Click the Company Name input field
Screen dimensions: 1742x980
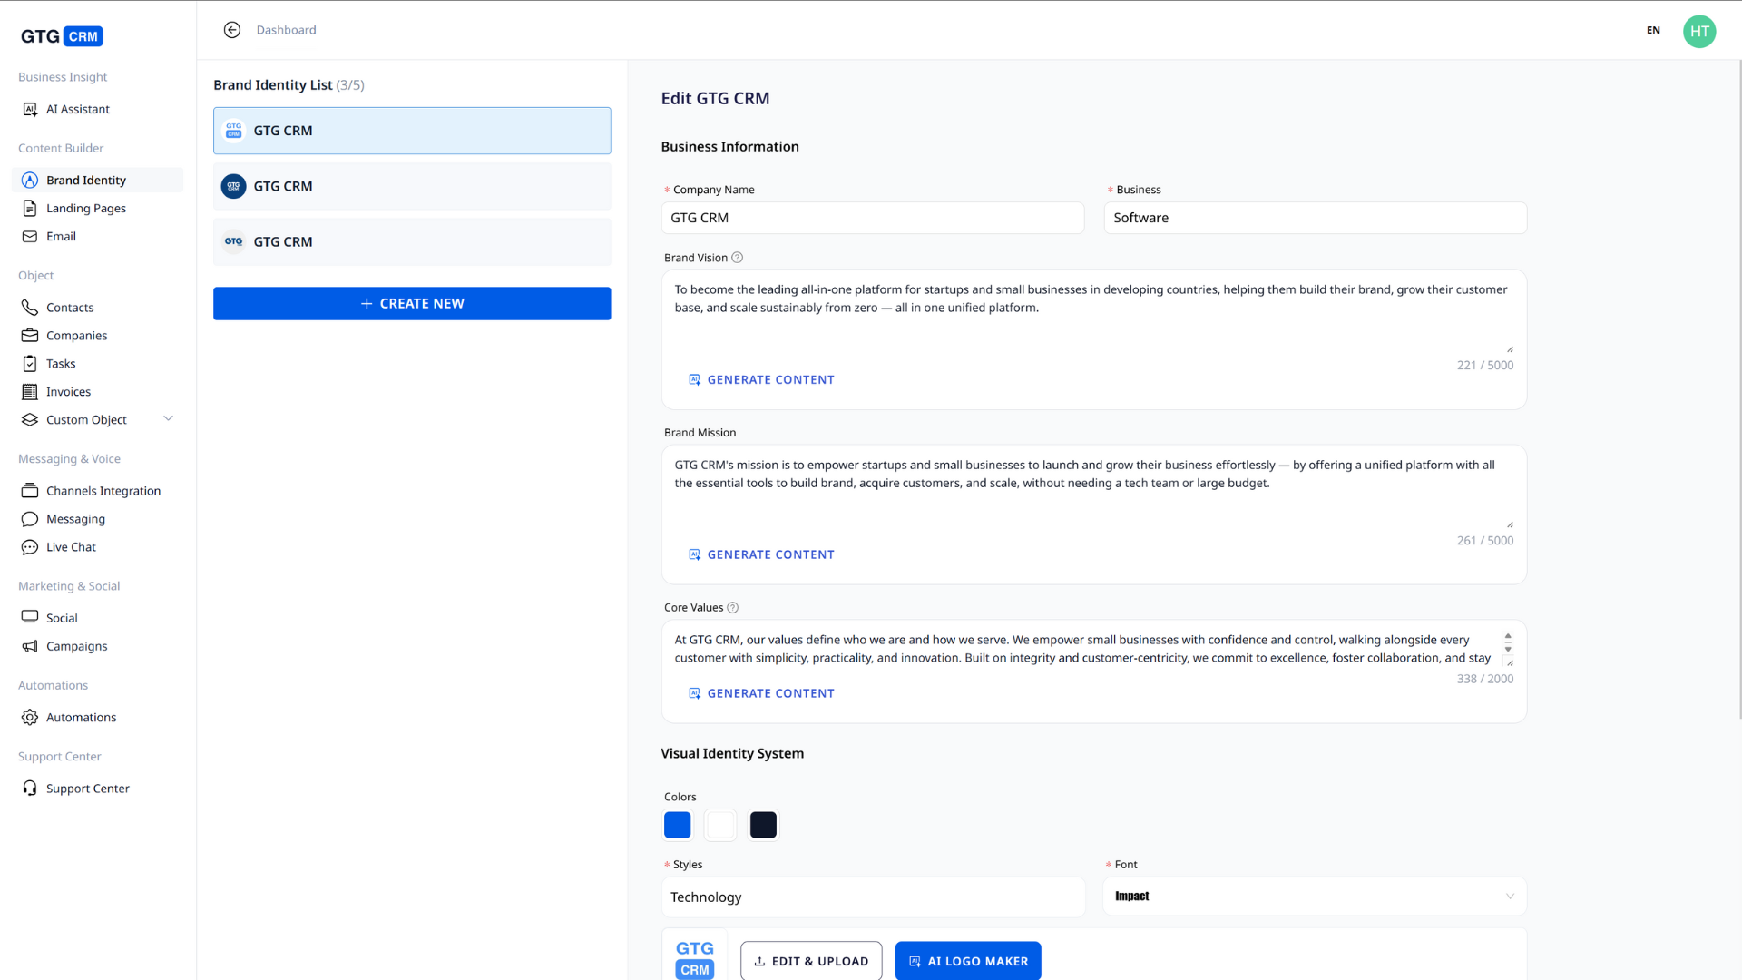pos(872,218)
